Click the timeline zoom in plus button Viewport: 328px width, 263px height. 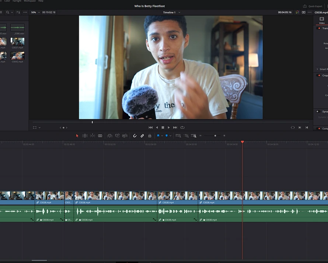pyautogui.click(x=224, y=136)
